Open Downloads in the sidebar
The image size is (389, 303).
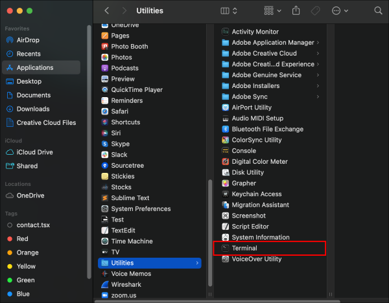[x=41, y=109]
